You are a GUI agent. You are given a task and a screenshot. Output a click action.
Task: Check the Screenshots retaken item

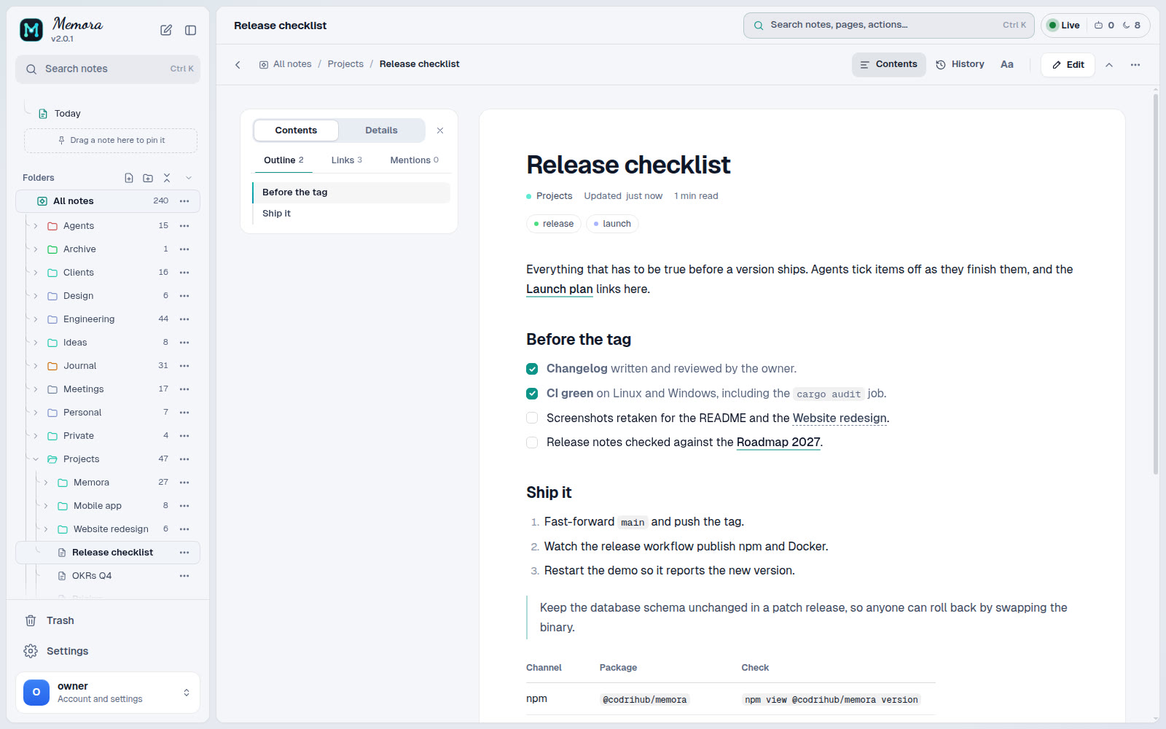(532, 418)
